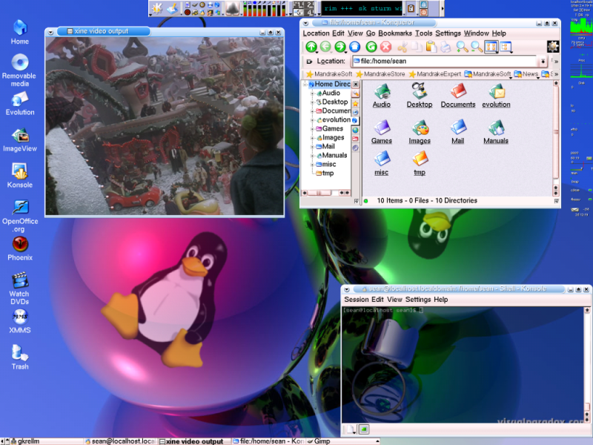The height and width of the screenshot is (445, 593).
Task: Click the Zoom In magnifier icon
Action: [462, 47]
